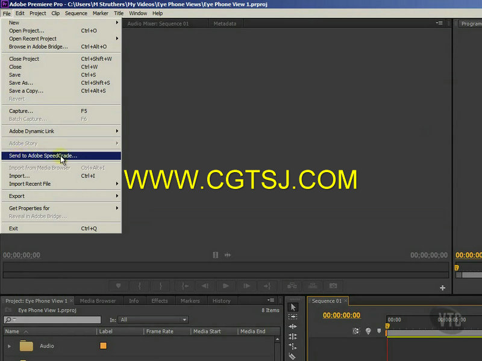
Task: Choose Open Project from File menu
Action: (x=61, y=31)
